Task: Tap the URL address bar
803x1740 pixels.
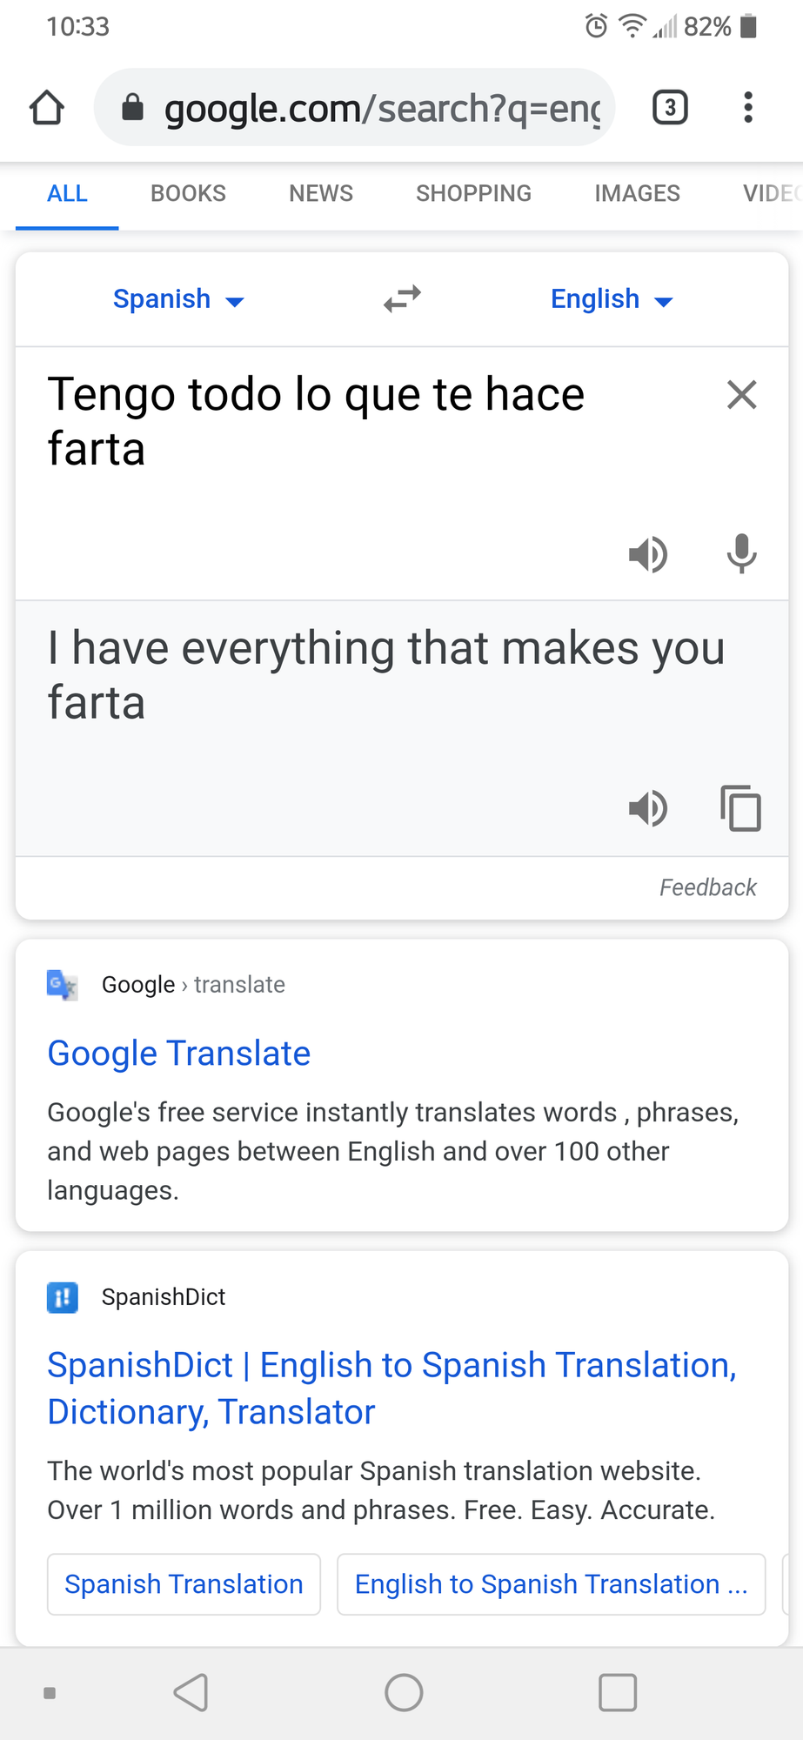Action: click(x=365, y=108)
